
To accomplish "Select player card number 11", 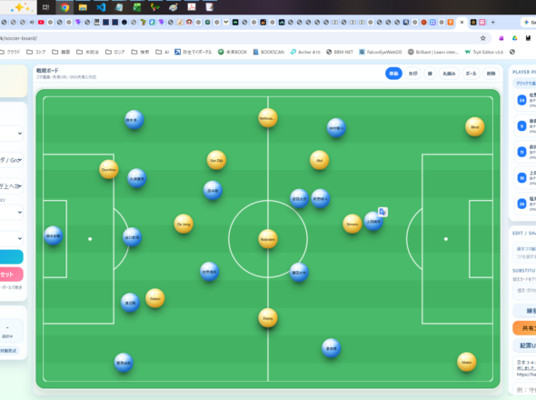I will [x=525, y=152].
